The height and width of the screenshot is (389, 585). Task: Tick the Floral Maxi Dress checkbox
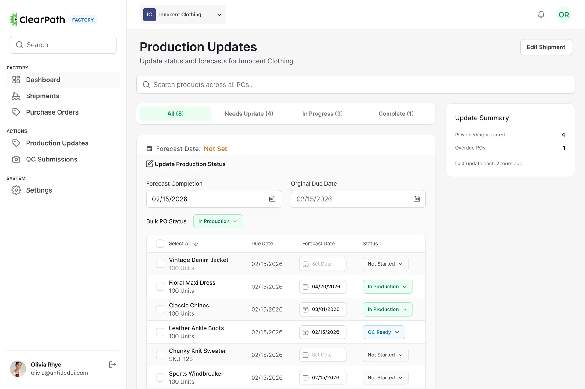tap(160, 287)
